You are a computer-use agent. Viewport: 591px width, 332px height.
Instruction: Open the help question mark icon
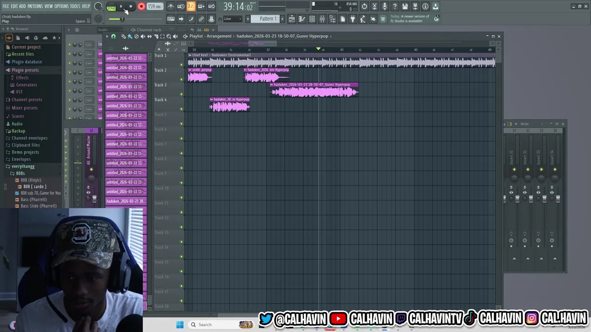tap(395, 6)
